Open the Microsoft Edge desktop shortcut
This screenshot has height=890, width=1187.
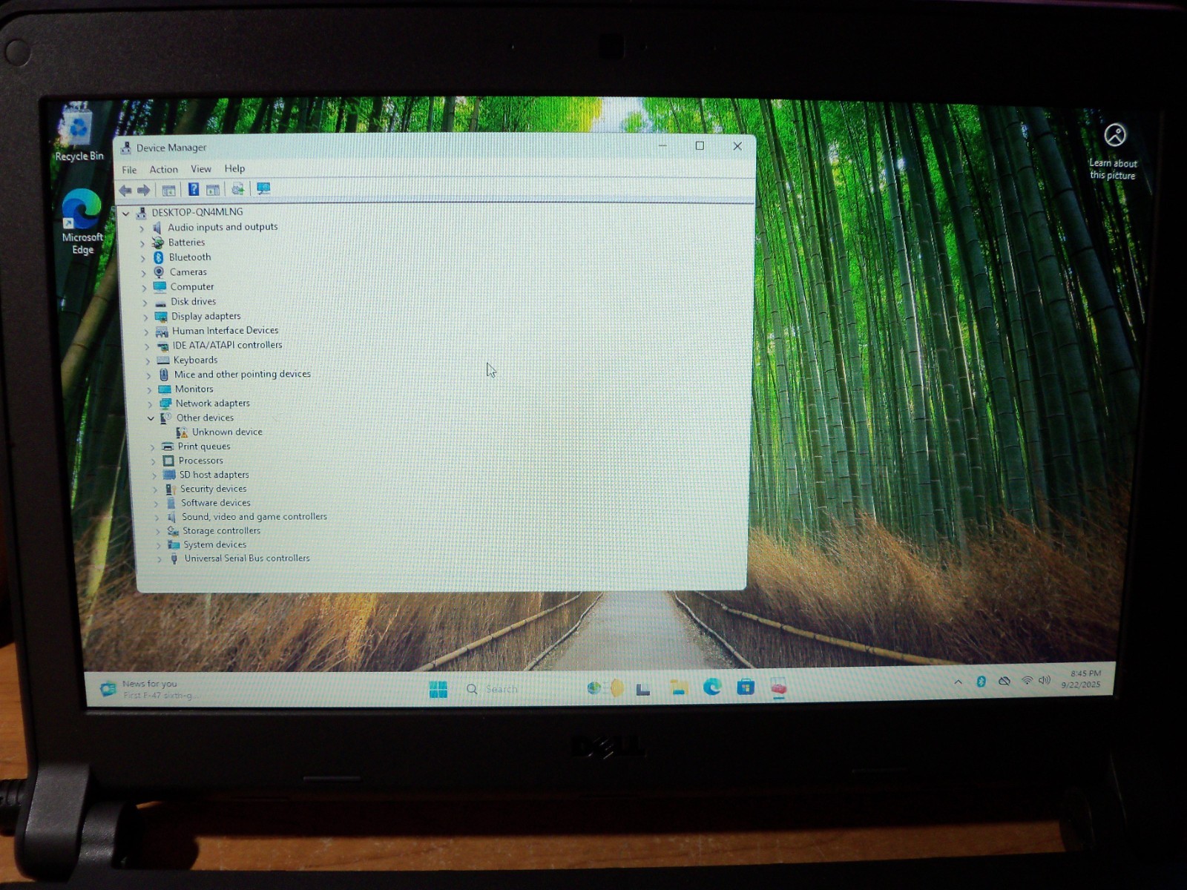point(82,221)
